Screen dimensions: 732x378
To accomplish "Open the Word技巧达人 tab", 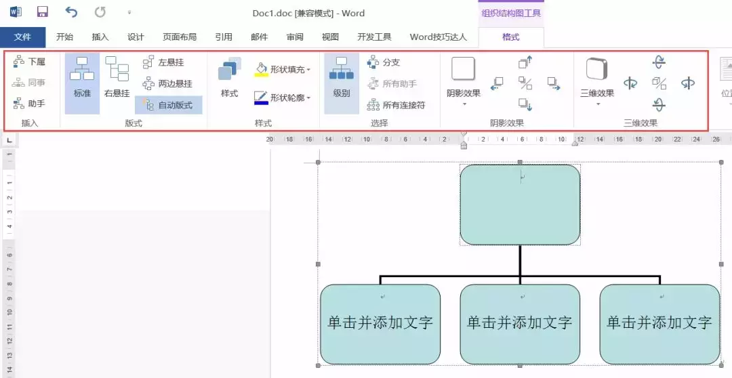I will (438, 37).
